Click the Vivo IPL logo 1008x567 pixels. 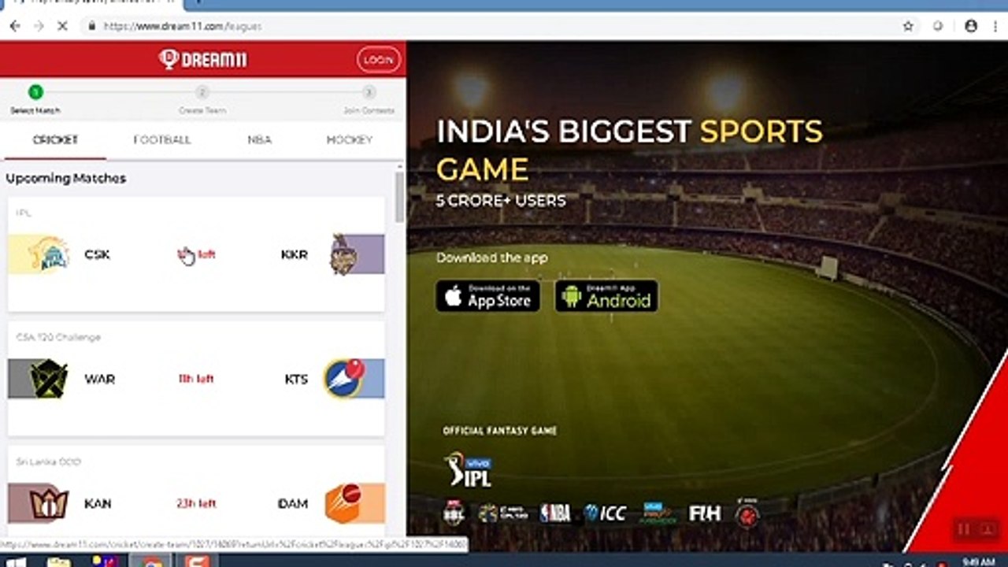(468, 469)
